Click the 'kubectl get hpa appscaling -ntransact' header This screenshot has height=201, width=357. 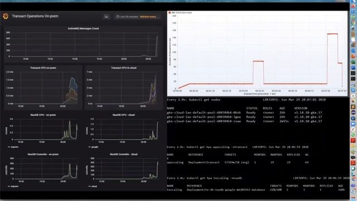[207, 147]
